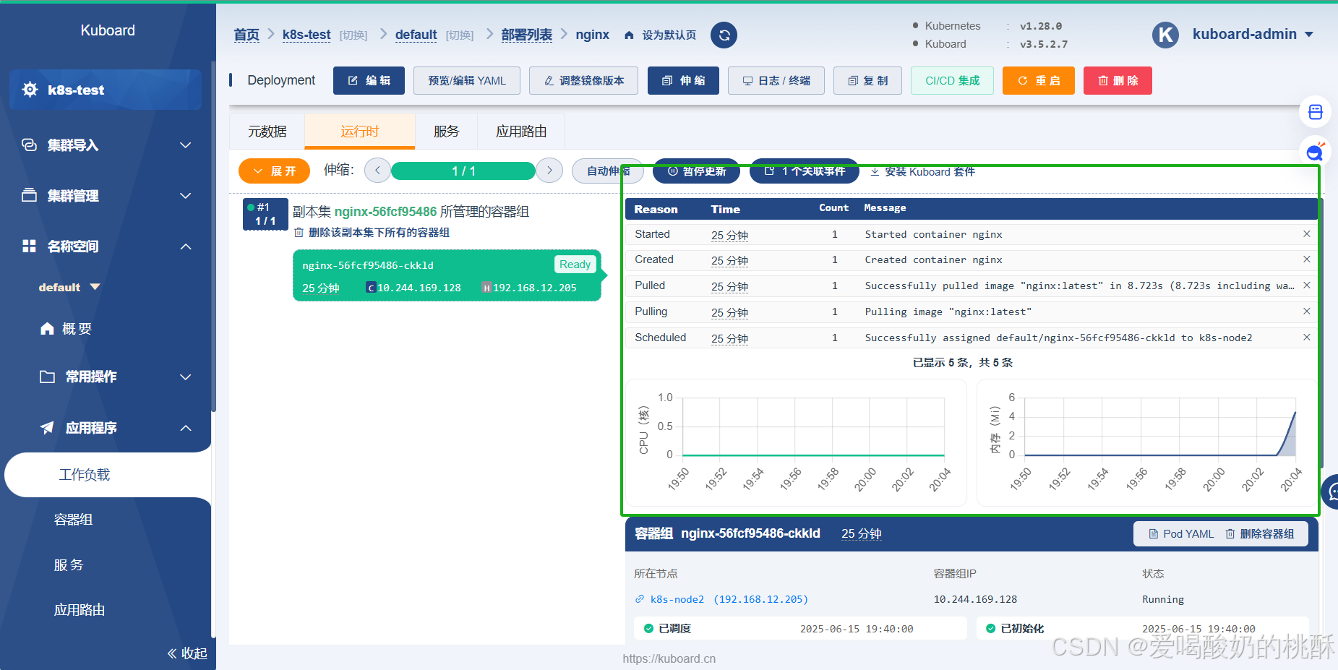Dismiss the Pulling event row

pos(1306,312)
